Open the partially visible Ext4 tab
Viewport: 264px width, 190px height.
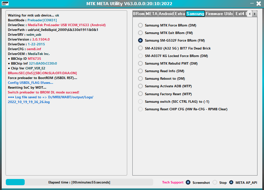click(241, 14)
